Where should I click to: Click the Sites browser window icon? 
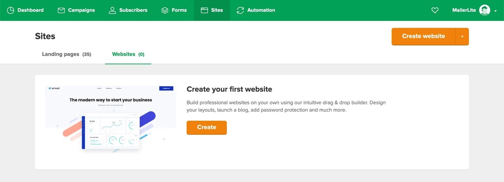(205, 10)
